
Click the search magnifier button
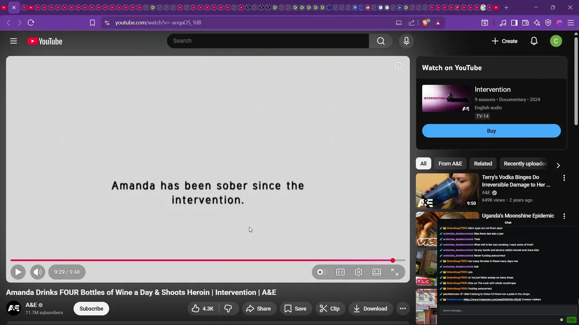click(x=381, y=41)
